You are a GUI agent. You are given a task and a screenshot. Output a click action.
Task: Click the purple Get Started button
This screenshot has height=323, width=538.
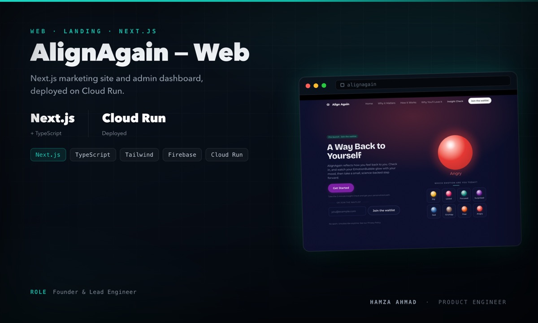click(x=341, y=188)
